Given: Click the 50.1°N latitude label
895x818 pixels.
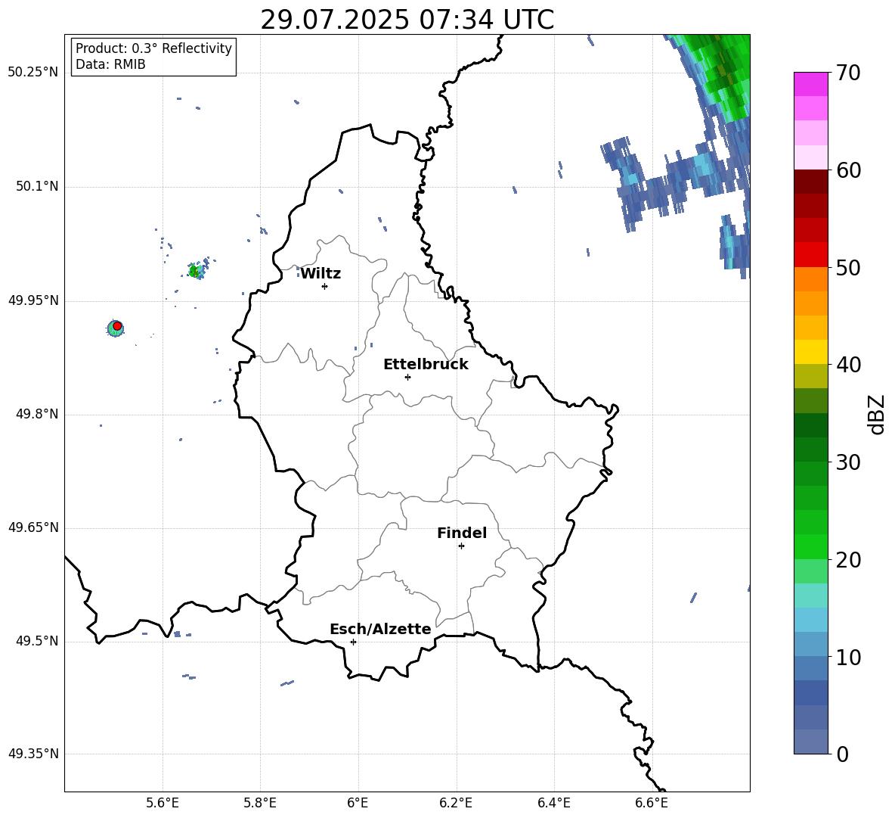Looking at the screenshot, I should click(x=37, y=187).
